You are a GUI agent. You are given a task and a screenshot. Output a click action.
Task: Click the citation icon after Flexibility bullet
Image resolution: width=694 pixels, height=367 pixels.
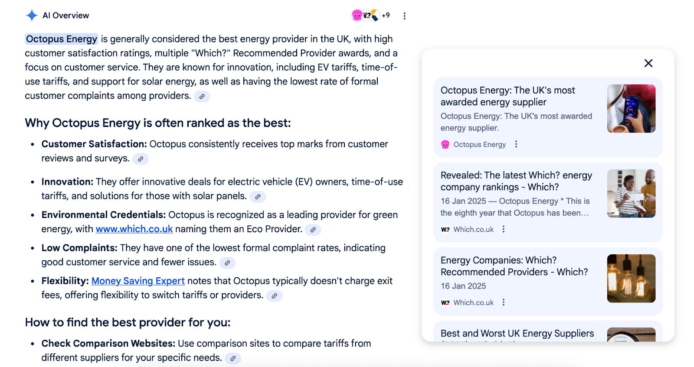[x=275, y=296]
